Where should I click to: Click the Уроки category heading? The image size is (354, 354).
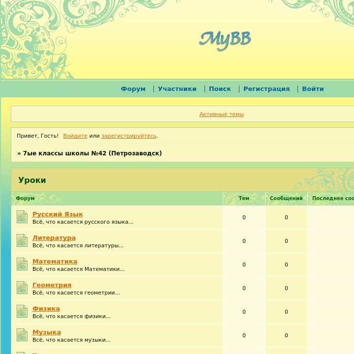[32, 180]
